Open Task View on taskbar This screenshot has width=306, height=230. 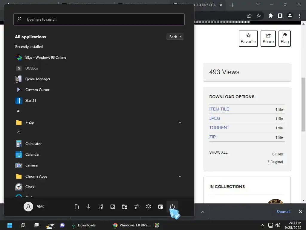point(36,225)
